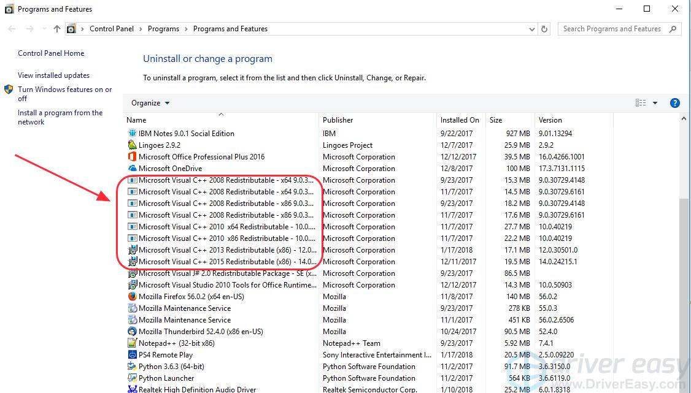Select the Mozilla Thunderbird icon
Screen dimensions: 691x393
tap(132, 332)
